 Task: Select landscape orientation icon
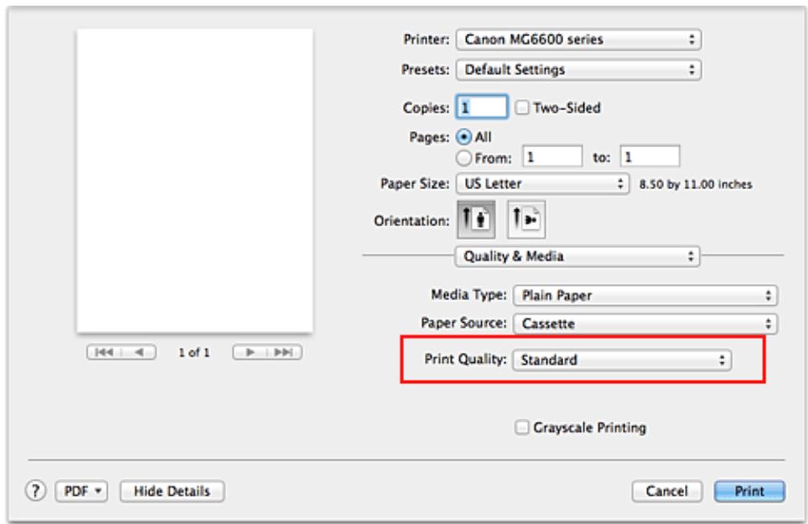coord(526,220)
